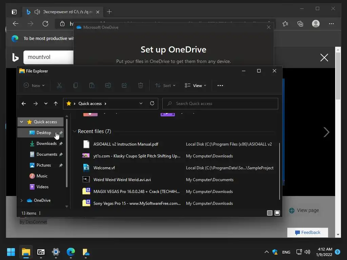Select Weird Weird Weird Werid.avi.avi
The image size is (347, 260).
click(178, 180)
